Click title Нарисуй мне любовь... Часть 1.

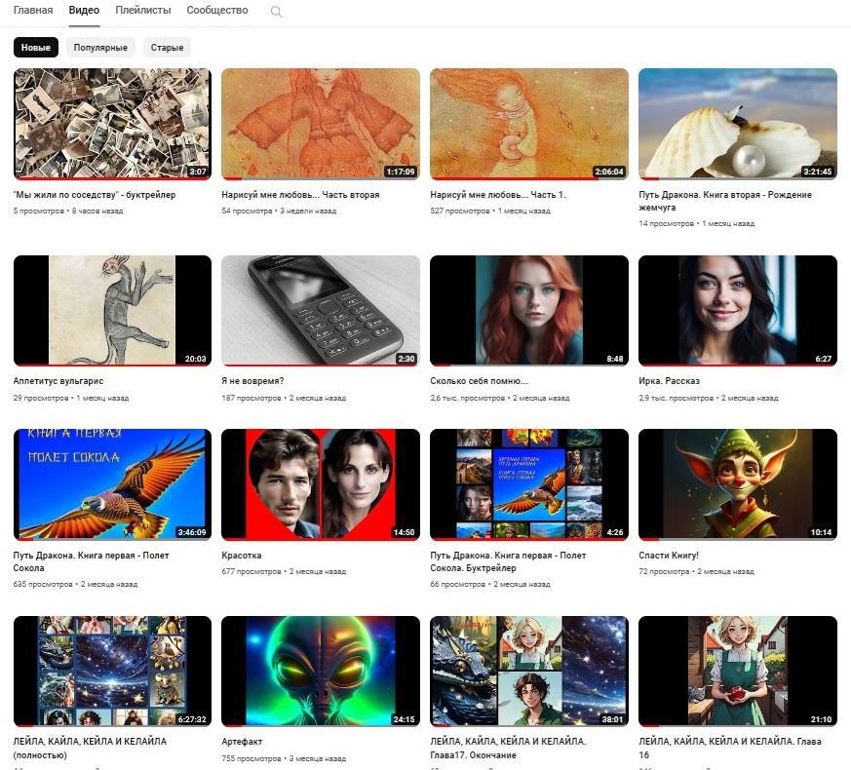pos(498,194)
